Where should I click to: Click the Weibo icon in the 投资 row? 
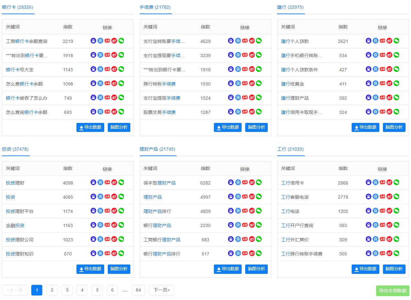114,196
